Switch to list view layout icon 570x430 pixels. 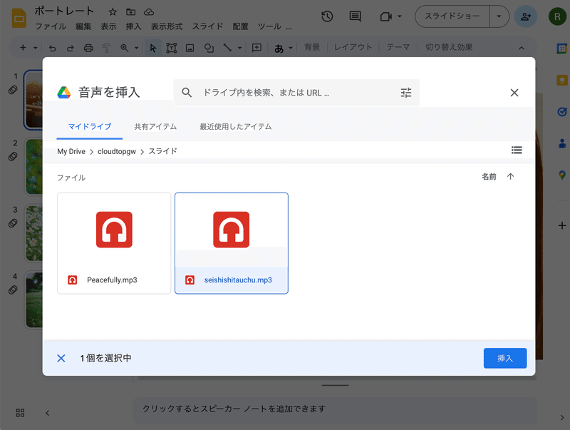(x=517, y=150)
